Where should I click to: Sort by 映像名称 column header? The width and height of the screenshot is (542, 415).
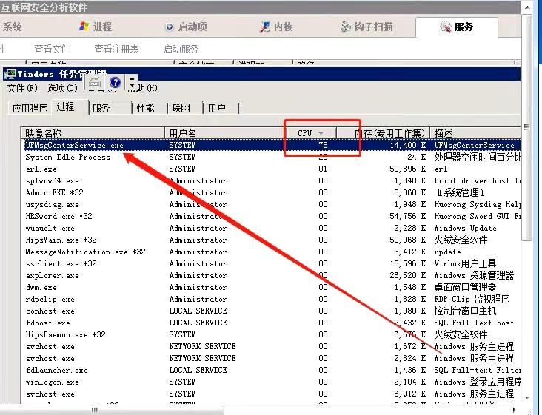click(x=93, y=133)
